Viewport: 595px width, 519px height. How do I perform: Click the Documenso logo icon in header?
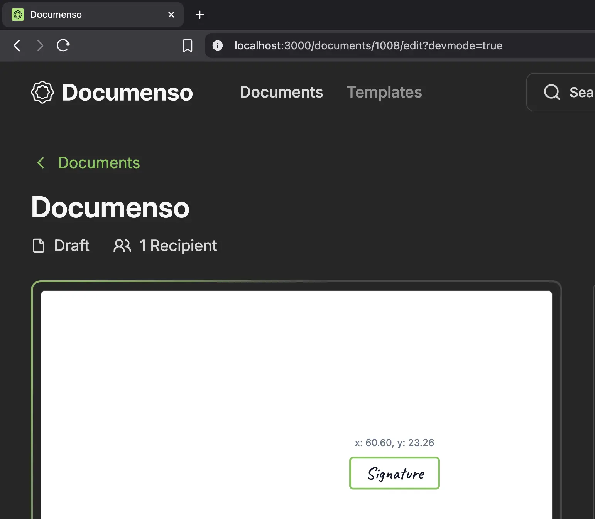(x=42, y=92)
